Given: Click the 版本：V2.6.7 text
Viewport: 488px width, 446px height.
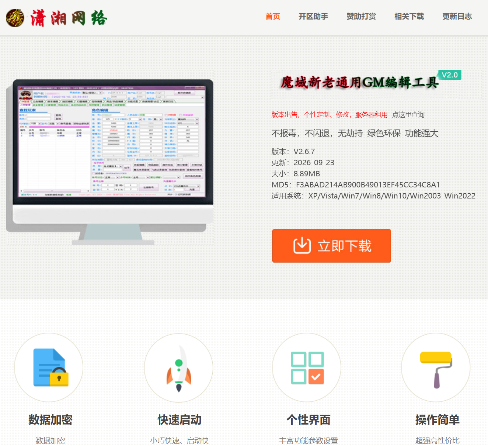Looking at the screenshot, I should (x=293, y=152).
